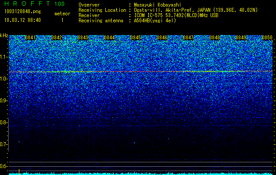Click the Ovserver field label
Screen dimensions: 276x175
(89, 5)
